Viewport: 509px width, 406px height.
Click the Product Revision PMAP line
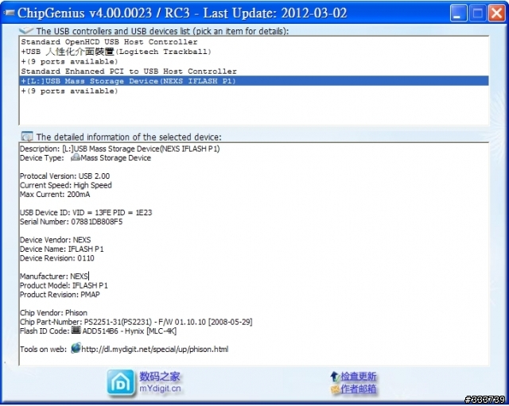[60, 295]
